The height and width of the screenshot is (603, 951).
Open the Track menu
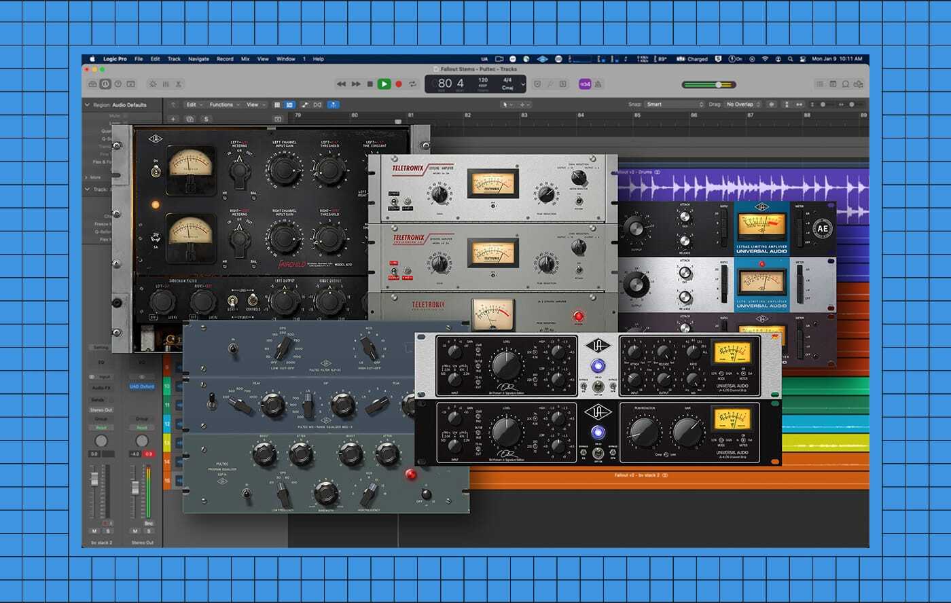(174, 59)
